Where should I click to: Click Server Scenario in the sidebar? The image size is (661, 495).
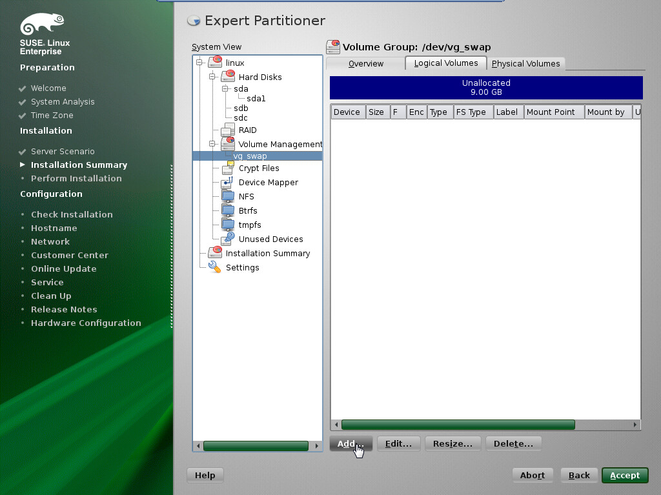pos(63,152)
